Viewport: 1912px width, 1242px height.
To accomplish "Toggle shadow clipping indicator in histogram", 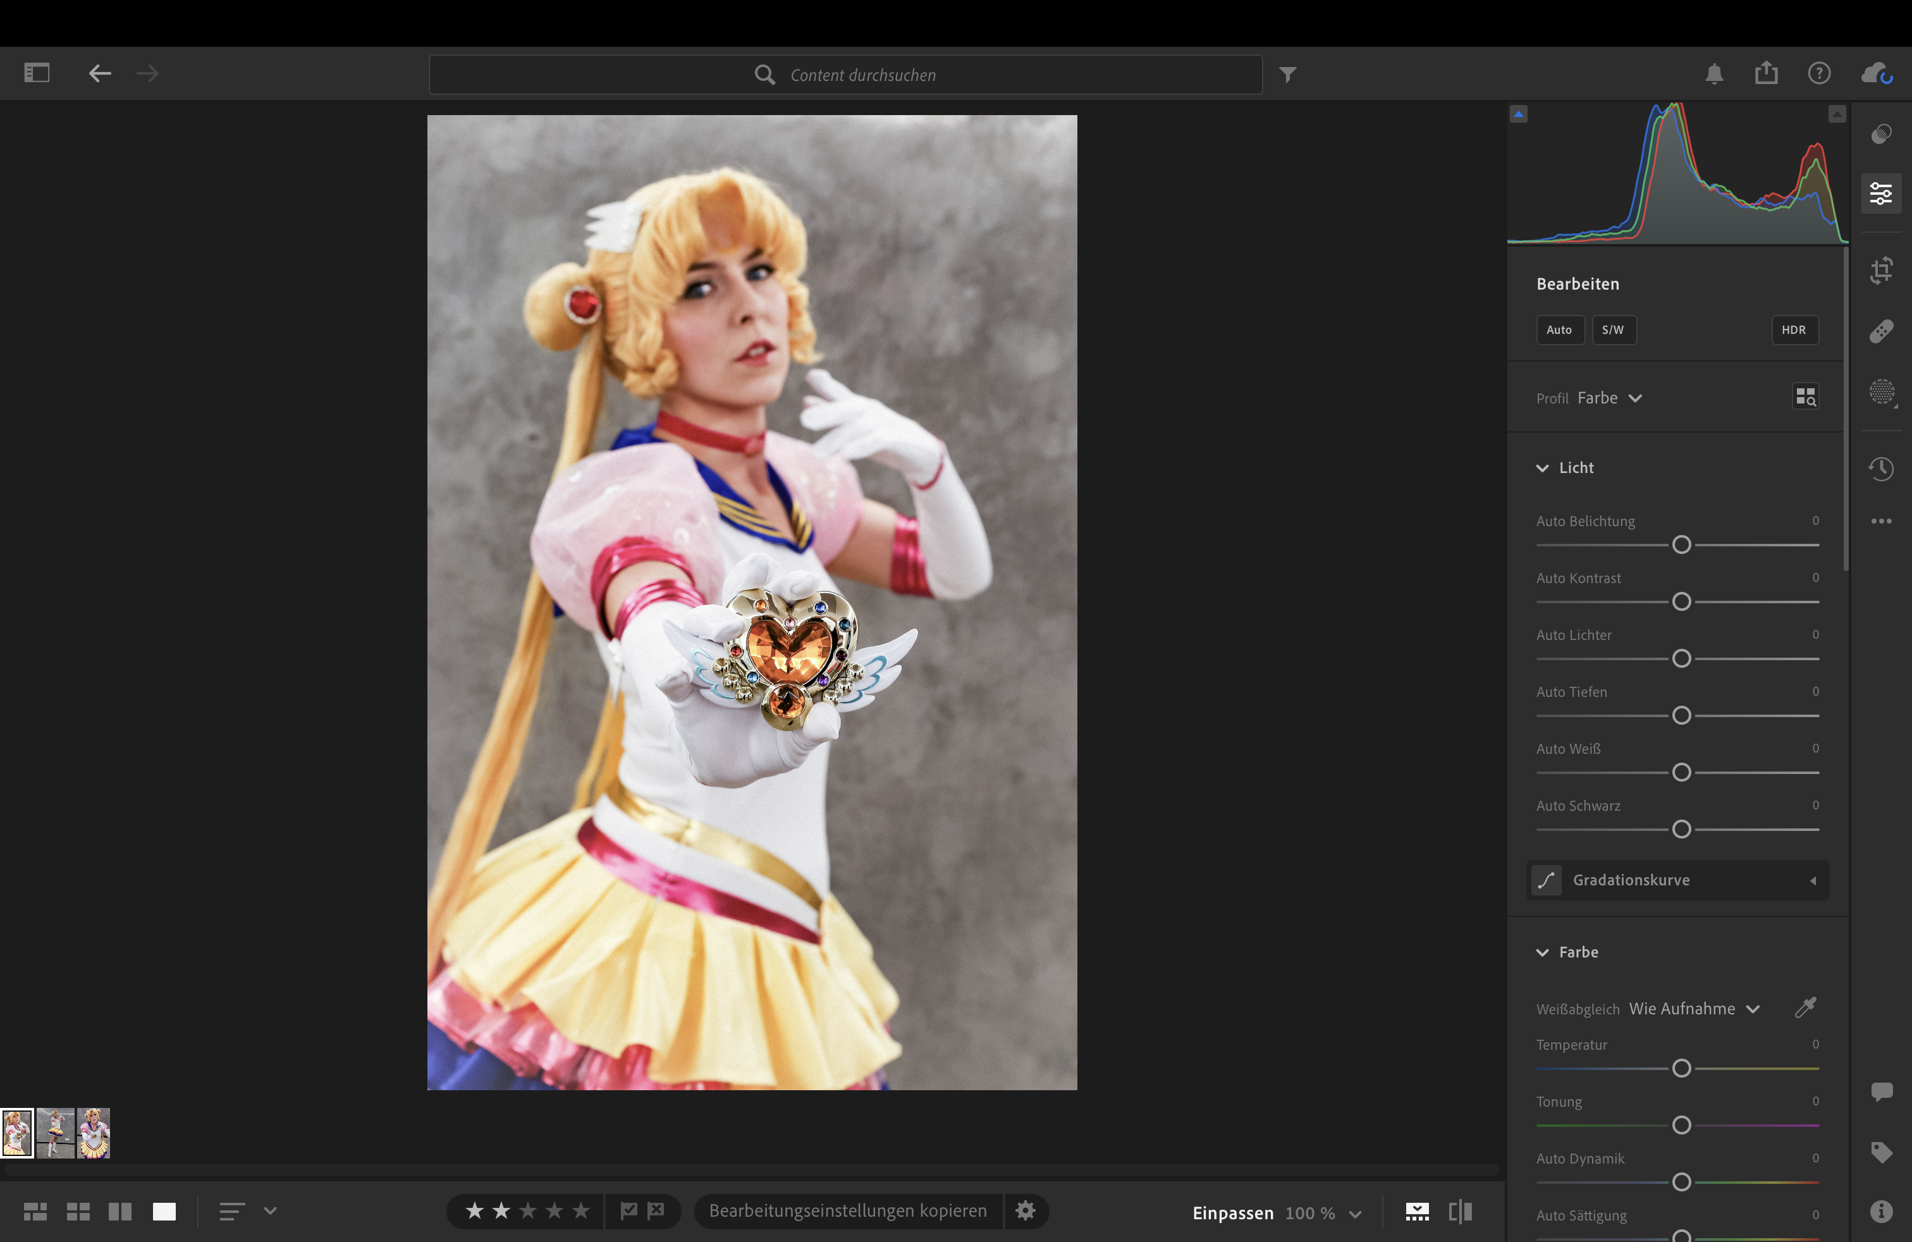I will (x=1518, y=114).
